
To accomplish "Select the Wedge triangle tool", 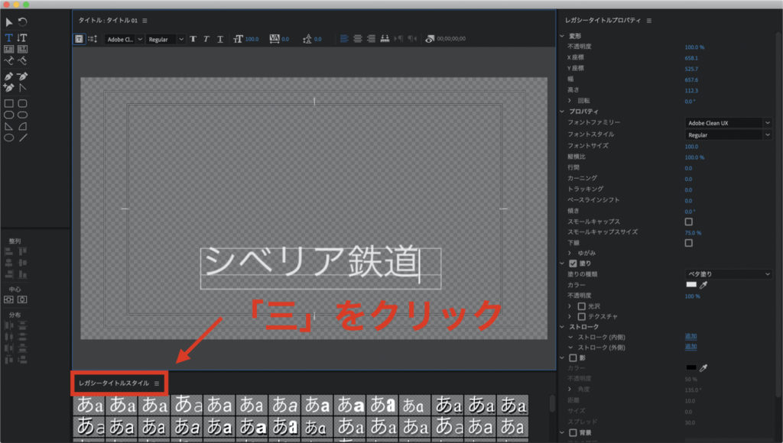I will pyautogui.click(x=9, y=126).
